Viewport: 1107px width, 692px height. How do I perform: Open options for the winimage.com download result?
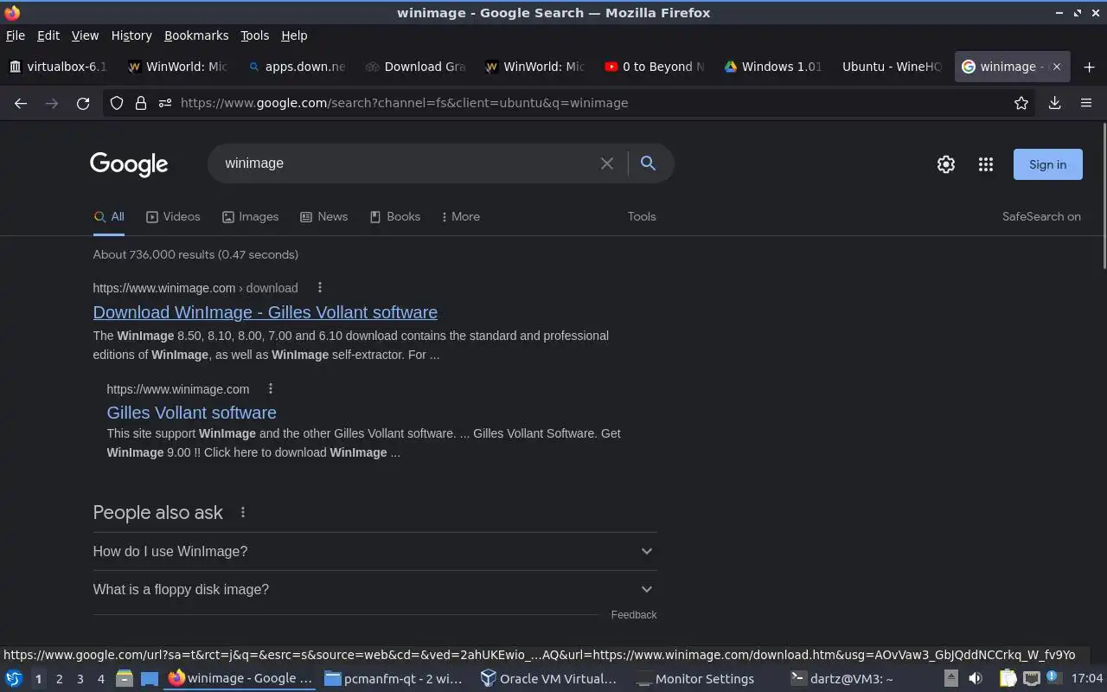point(320,288)
